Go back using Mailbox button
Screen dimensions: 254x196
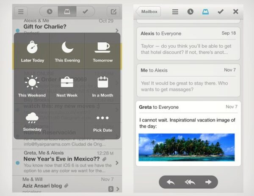(149, 11)
